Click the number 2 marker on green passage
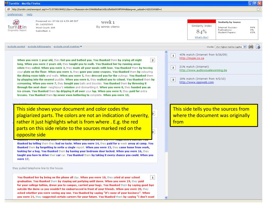The height and width of the screenshot is (207, 276). click(x=153, y=60)
